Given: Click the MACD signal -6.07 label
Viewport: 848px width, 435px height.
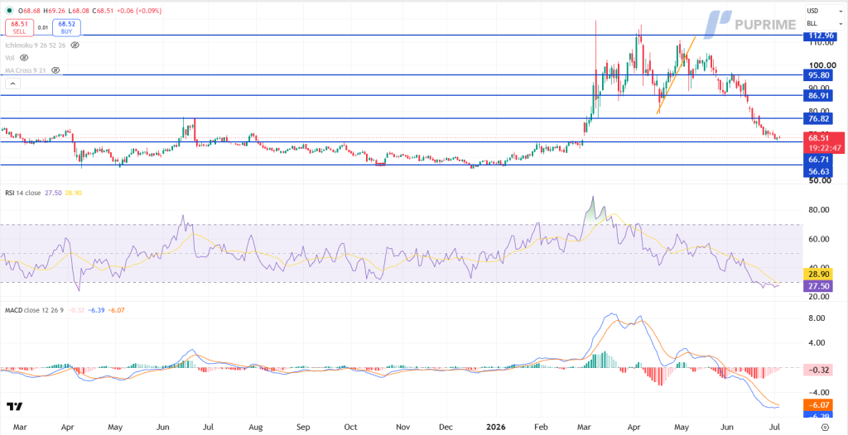Looking at the screenshot, I should click(819, 404).
